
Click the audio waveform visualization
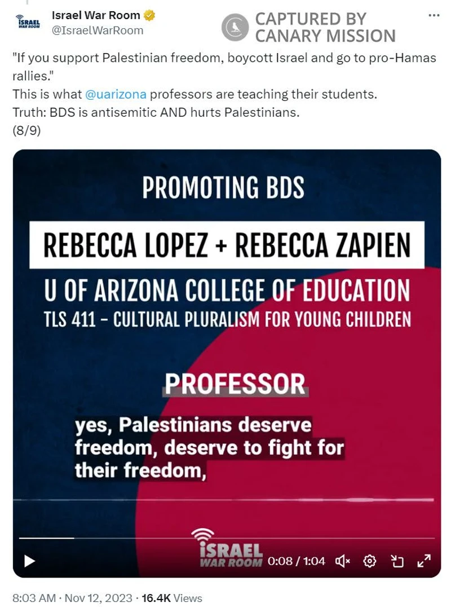(x=225, y=499)
